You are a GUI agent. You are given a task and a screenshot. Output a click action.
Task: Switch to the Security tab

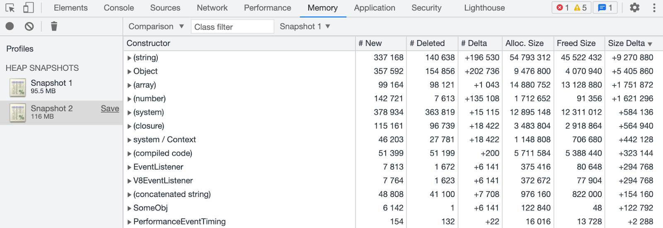point(426,8)
